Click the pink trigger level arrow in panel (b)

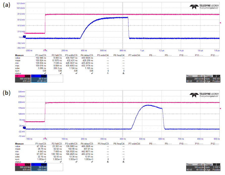tap(220, 109)
